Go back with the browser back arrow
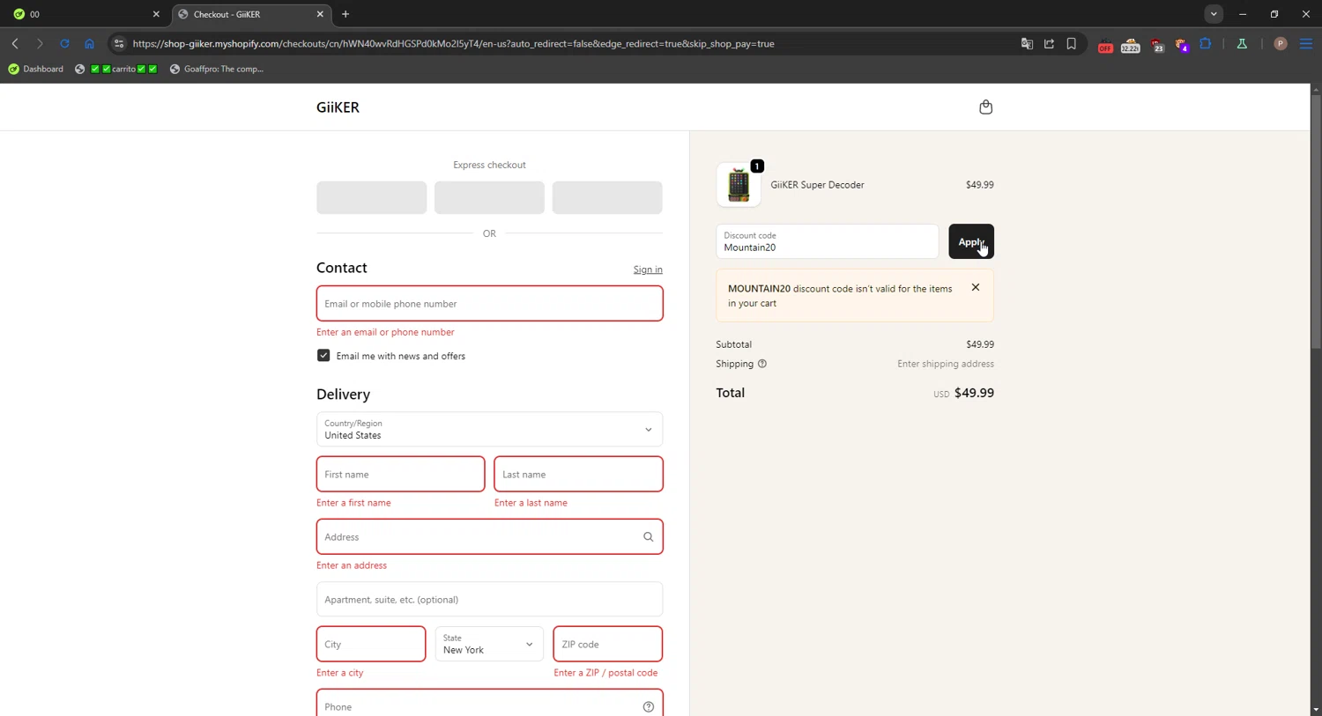Screen dimensions: 1322x716 (x=15, y=43)
